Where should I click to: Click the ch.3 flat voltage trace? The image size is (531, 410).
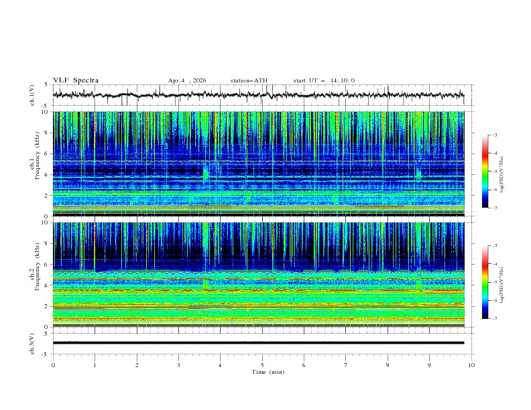point(258,343)
